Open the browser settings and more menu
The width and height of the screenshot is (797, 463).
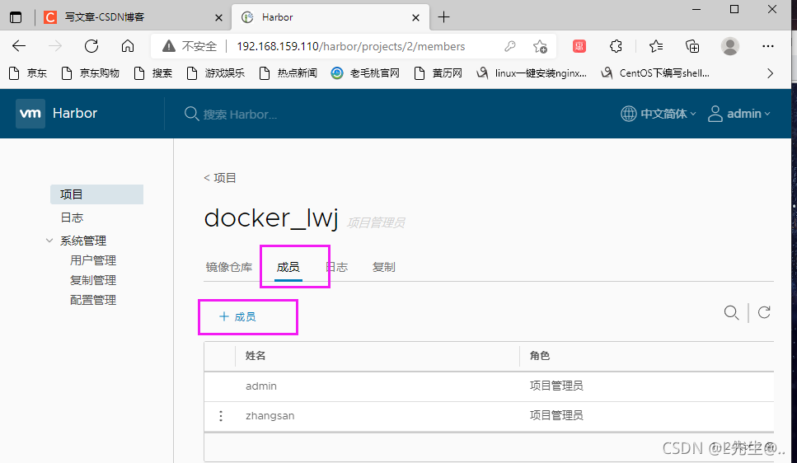tap(768, 46)
